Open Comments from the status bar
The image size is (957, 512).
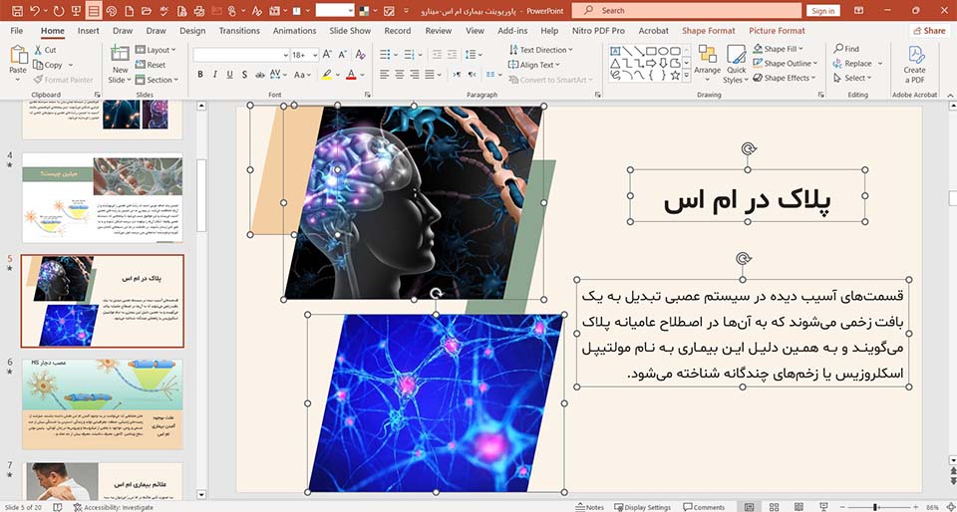pos(704,507)
